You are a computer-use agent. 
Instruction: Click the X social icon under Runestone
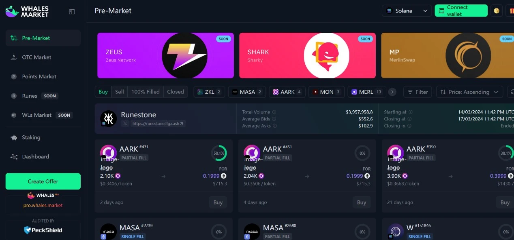coord(125,124)
